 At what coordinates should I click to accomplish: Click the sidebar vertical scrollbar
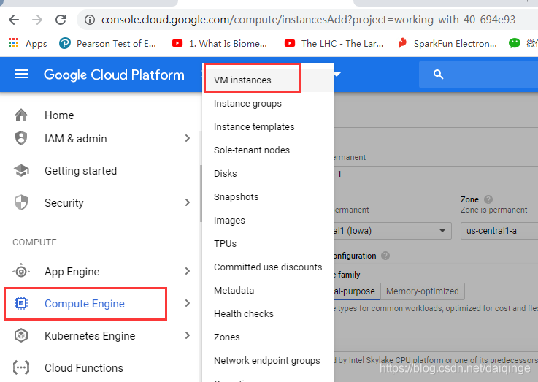201,194
